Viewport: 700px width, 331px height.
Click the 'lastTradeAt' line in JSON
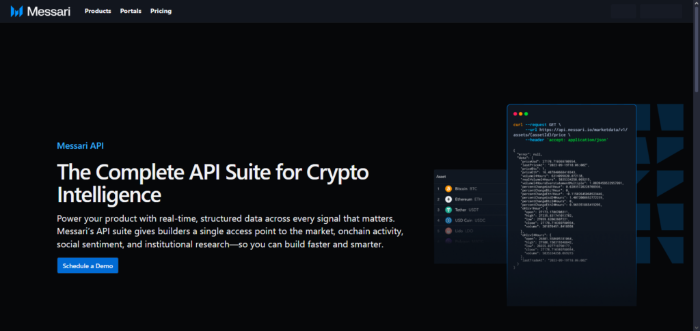(x=554, y=260)
